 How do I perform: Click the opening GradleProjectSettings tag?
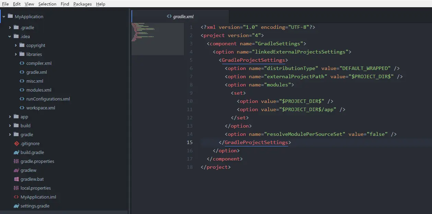(x=253, y=60)
